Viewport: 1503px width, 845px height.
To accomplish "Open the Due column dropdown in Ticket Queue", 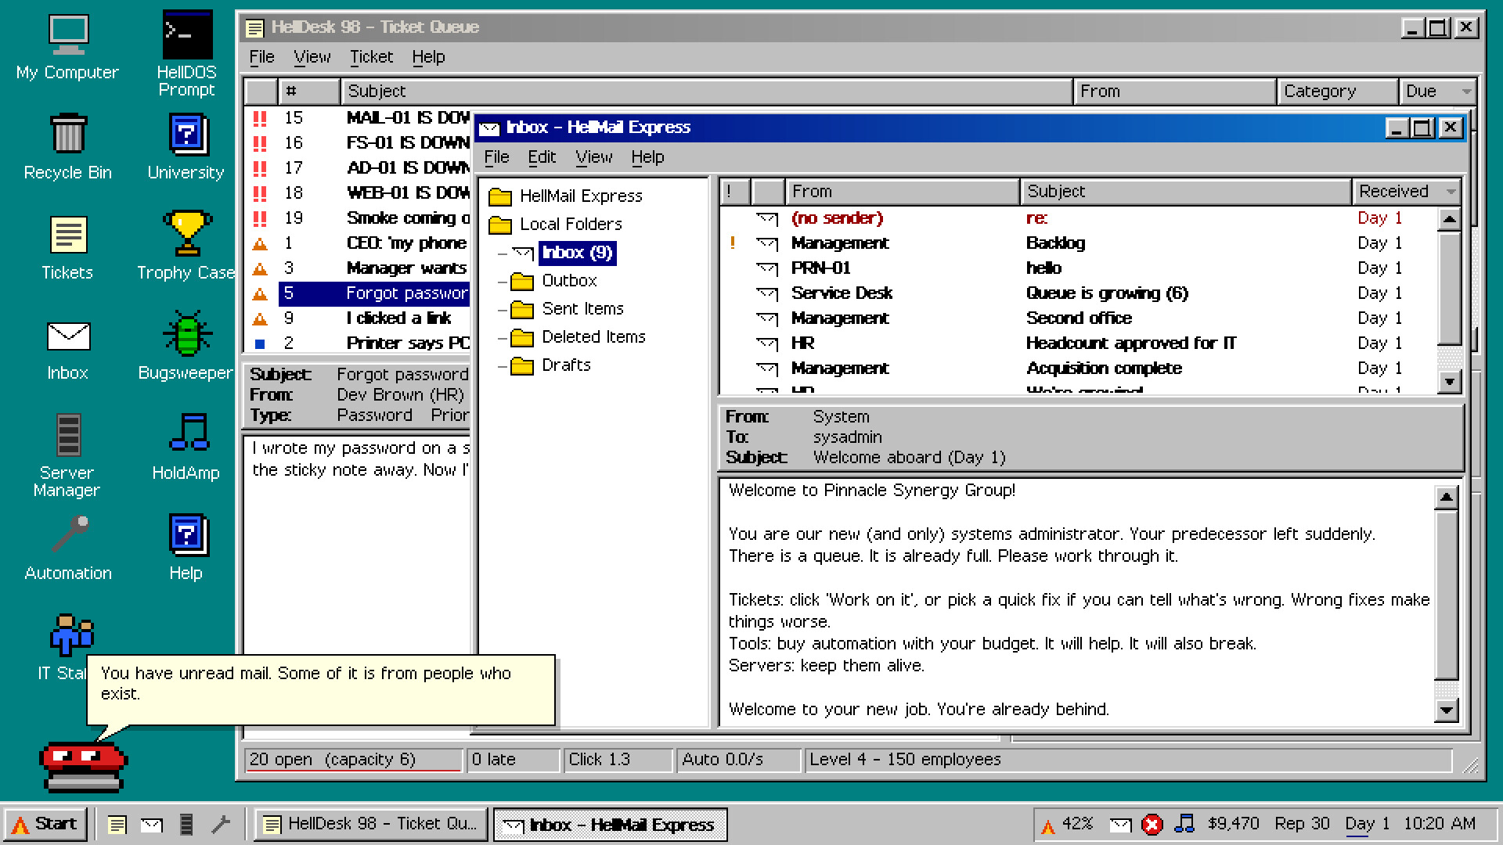I will tap(1466, 92).
